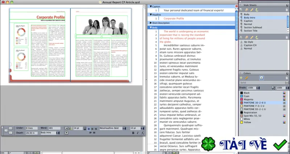
Task: Click the new paragraph style sheet icon
Action: coord(241,10)
